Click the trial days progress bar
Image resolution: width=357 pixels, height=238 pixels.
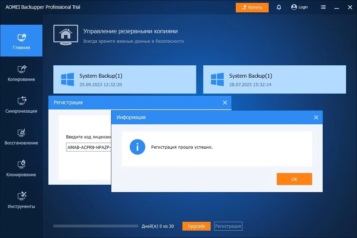tap(96, 226)
